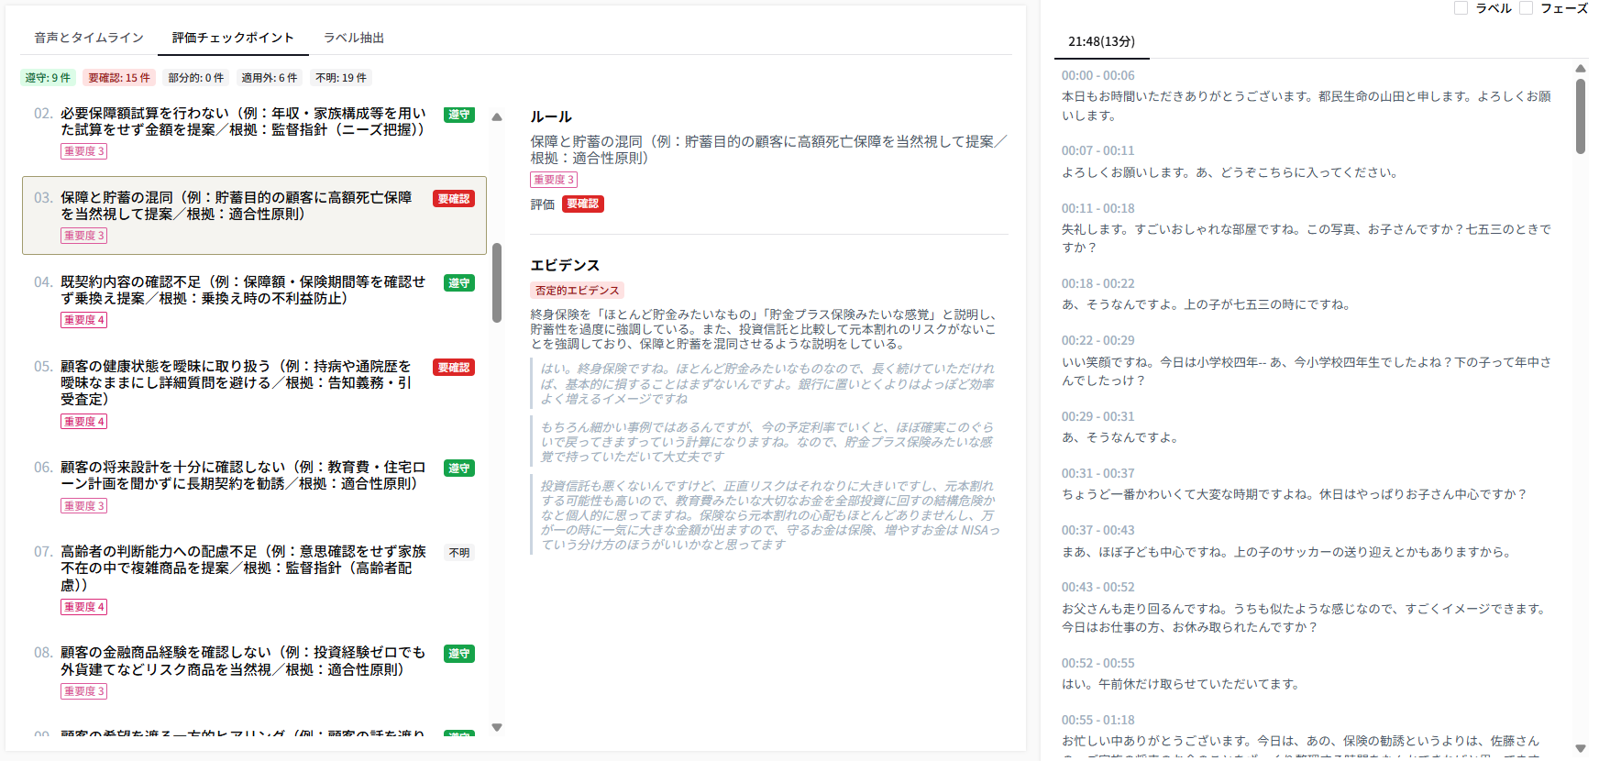1599x761 pixels.
Task: Enable the フェーズ checkbox
Action: 1527,8
